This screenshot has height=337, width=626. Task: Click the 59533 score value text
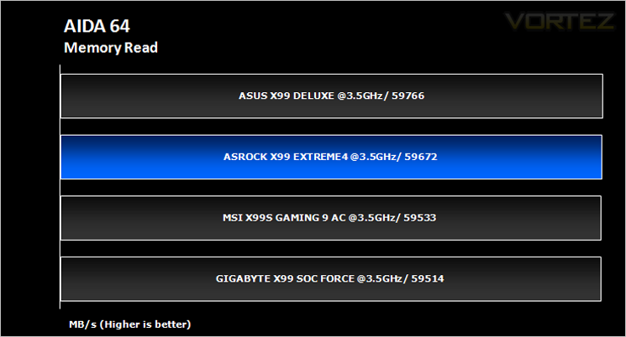click(419, 217)
